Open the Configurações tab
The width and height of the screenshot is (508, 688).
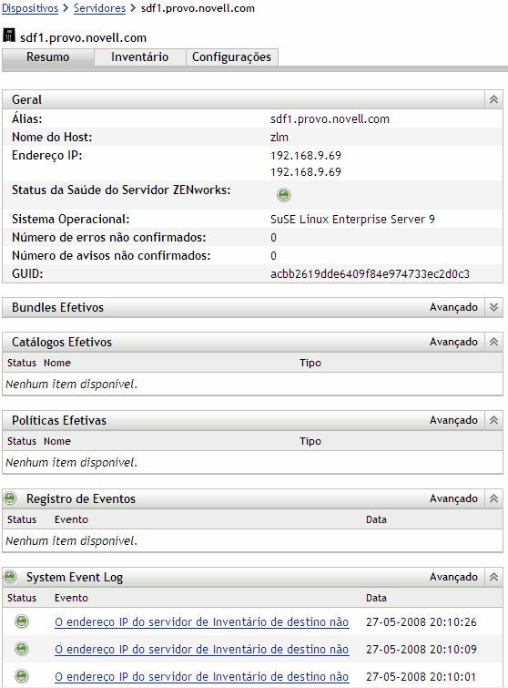tap(232, 57)
